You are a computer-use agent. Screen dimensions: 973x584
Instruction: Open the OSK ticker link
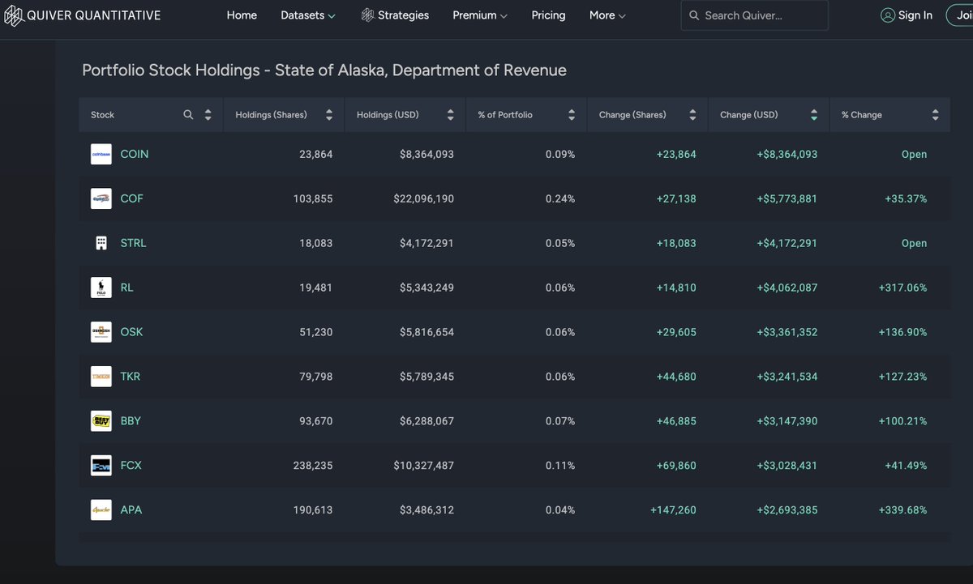(x=131, y=332)
